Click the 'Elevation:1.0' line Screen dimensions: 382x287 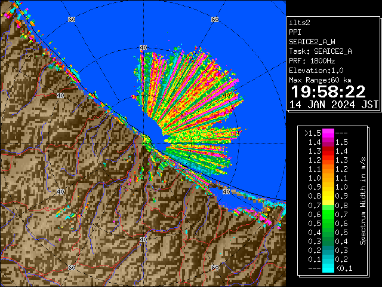tap(316, 71)
